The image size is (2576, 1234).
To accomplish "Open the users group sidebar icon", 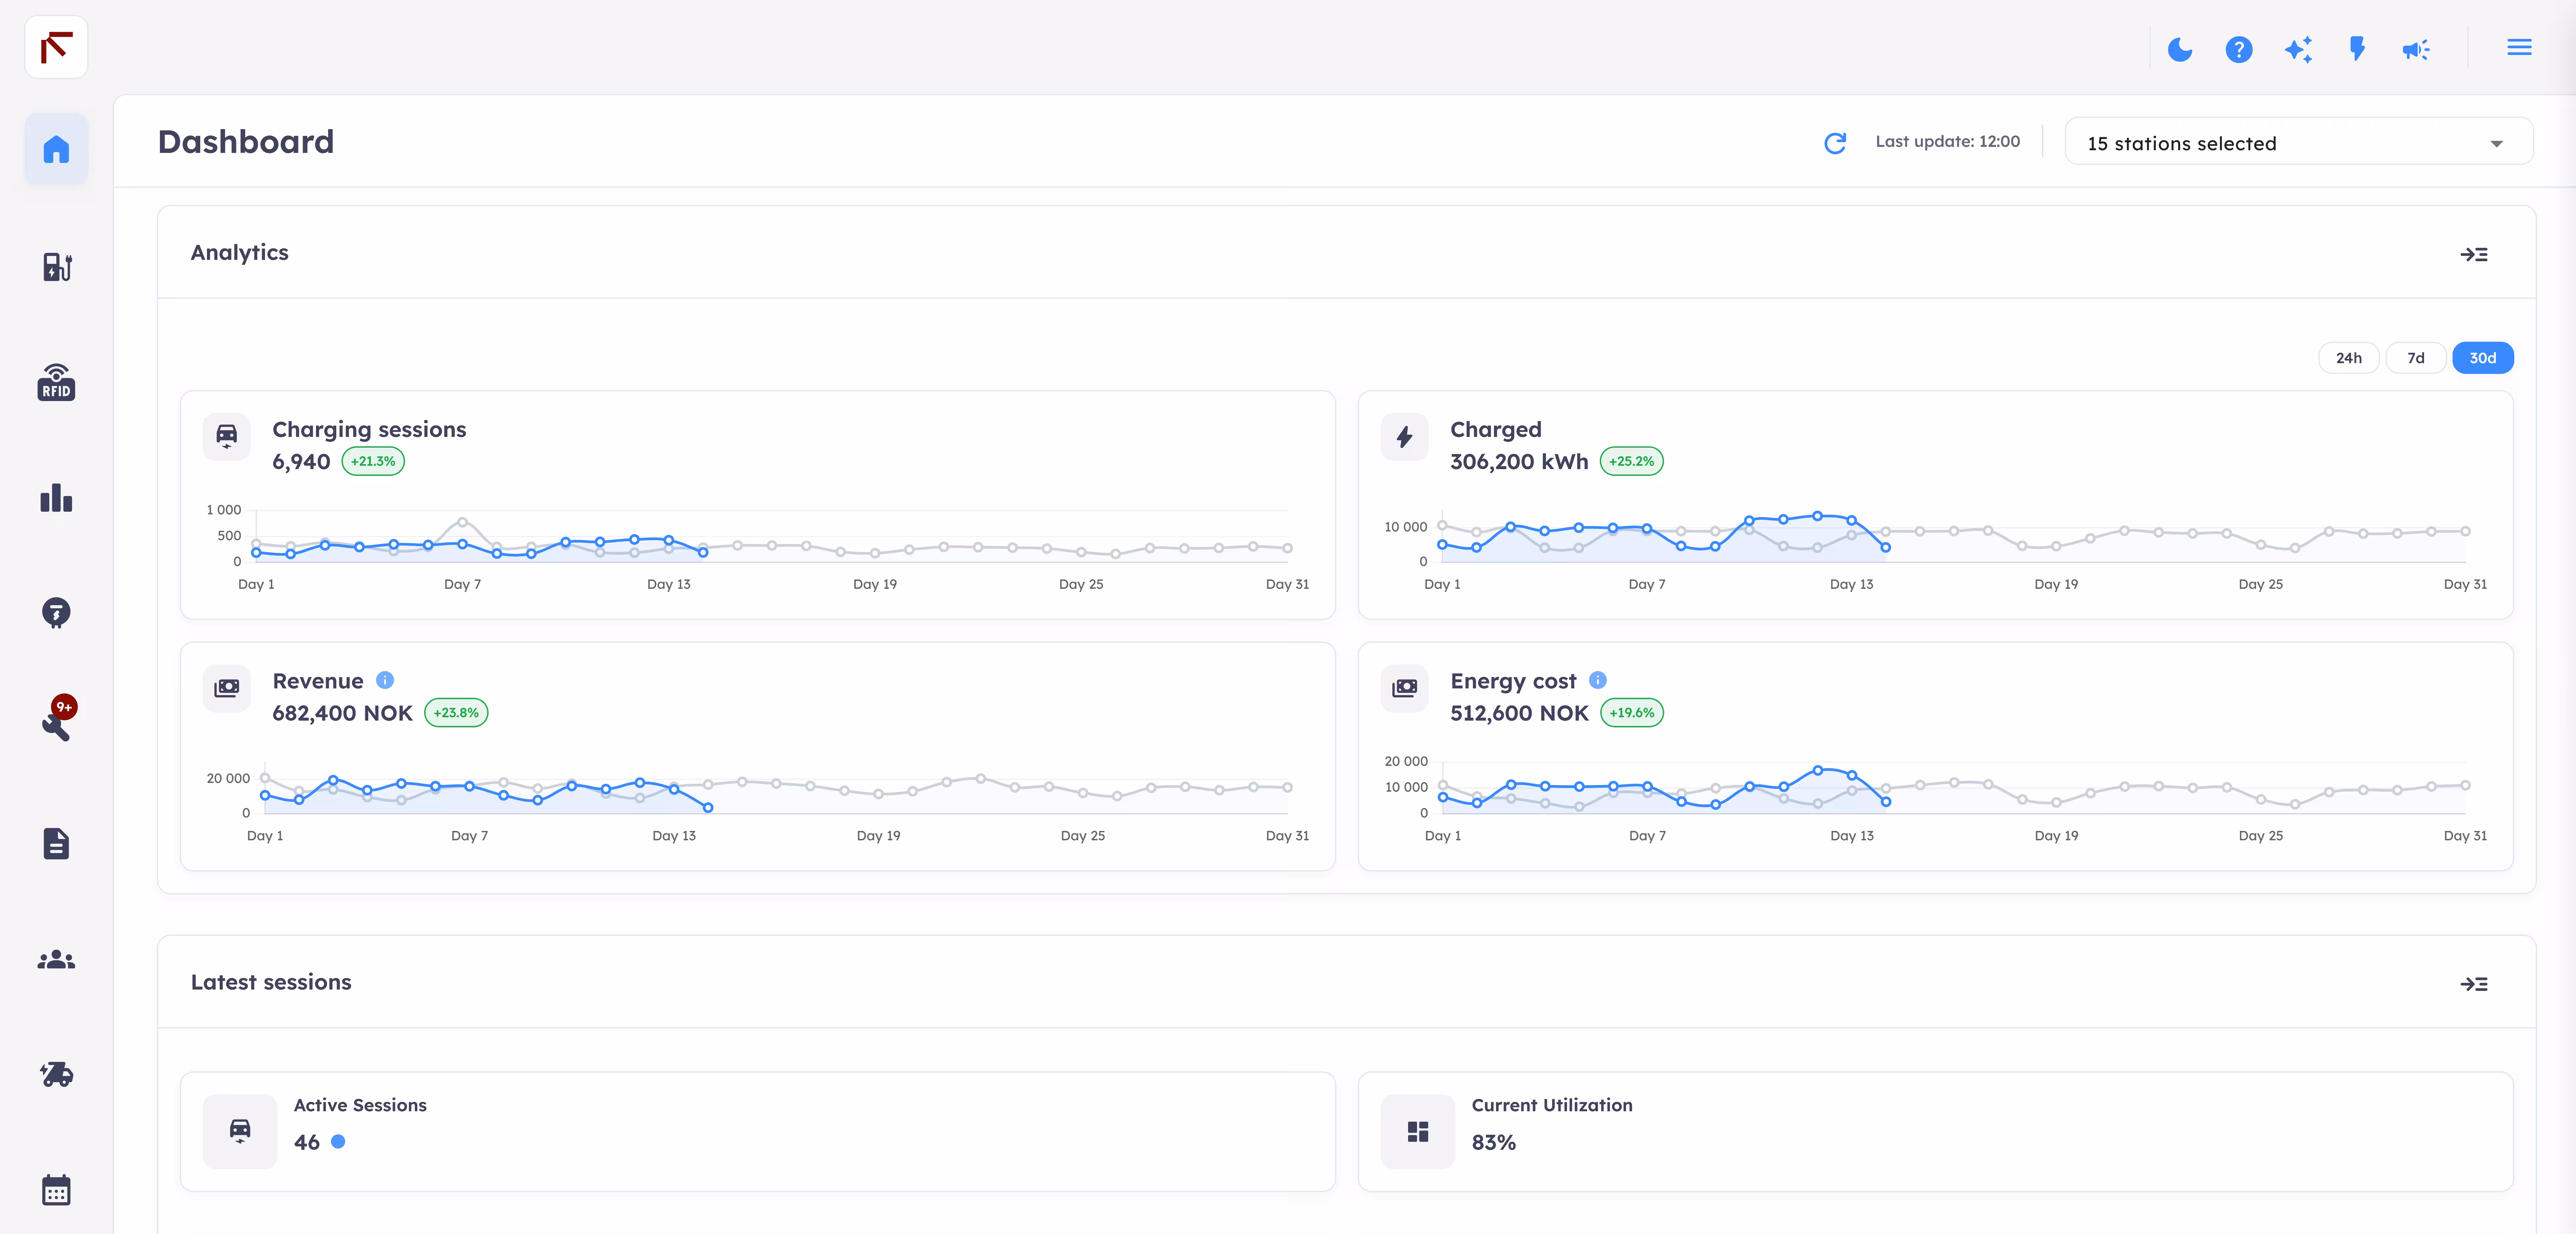I will 56,959.
